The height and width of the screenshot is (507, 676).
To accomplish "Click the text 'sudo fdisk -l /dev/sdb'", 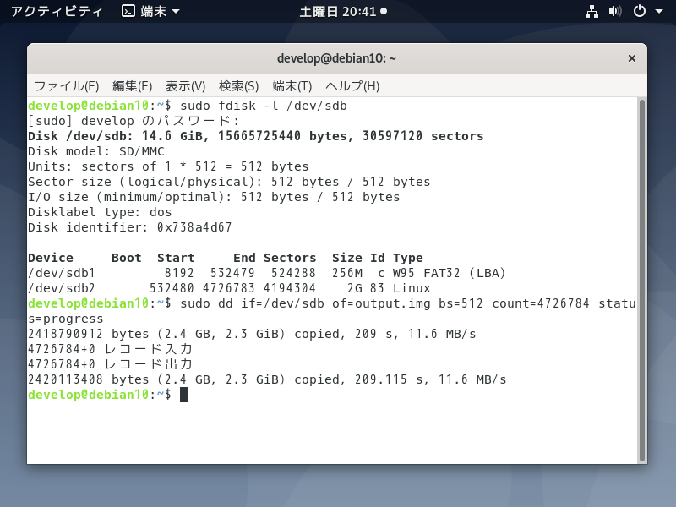I will [x=264, y=106].
